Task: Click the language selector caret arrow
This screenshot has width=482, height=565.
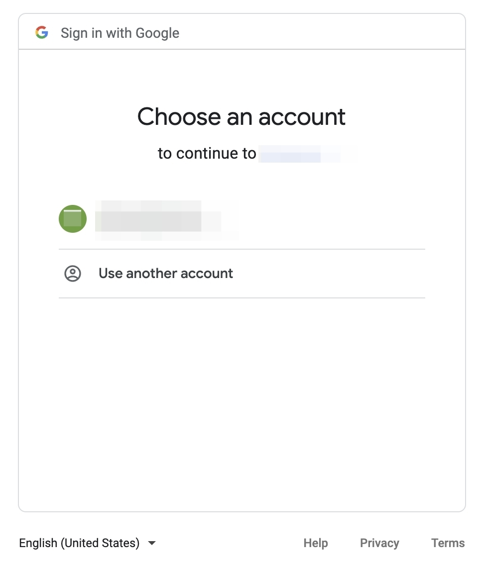Action: 152,543
